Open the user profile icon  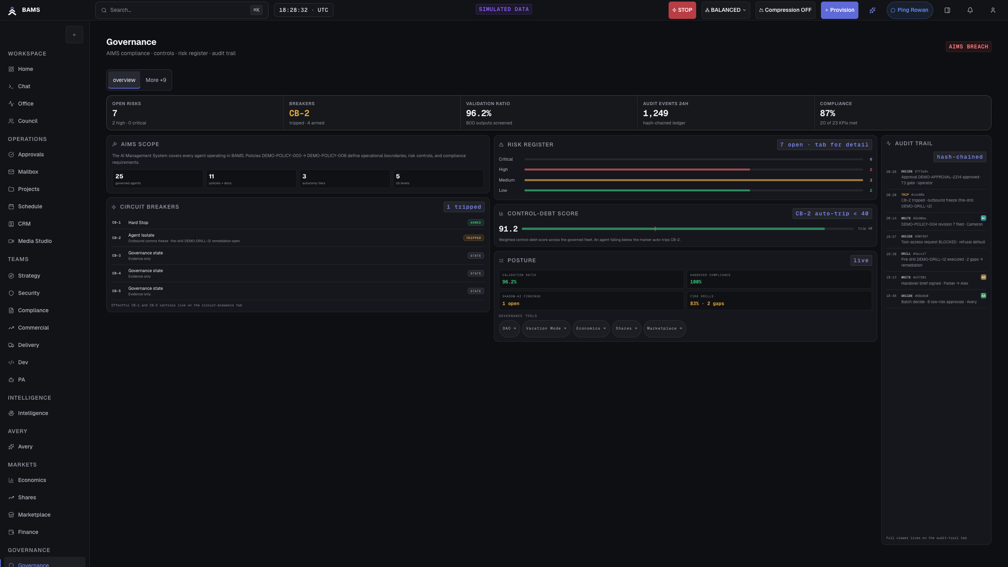993,10
